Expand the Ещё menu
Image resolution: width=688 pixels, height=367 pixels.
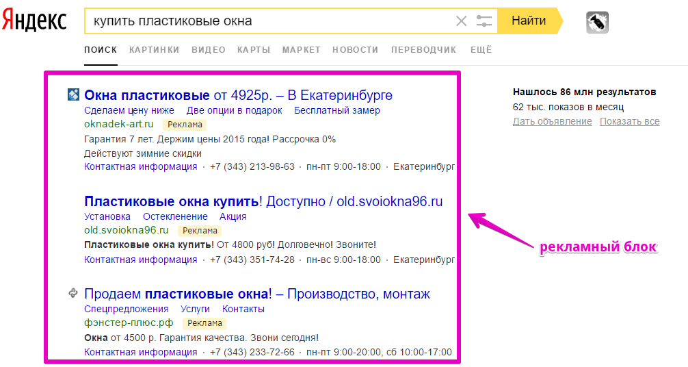pos(481,50)
